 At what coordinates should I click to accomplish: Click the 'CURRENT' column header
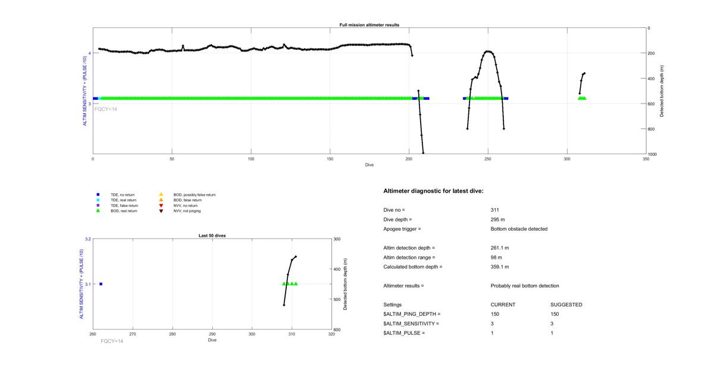point(503,305)
